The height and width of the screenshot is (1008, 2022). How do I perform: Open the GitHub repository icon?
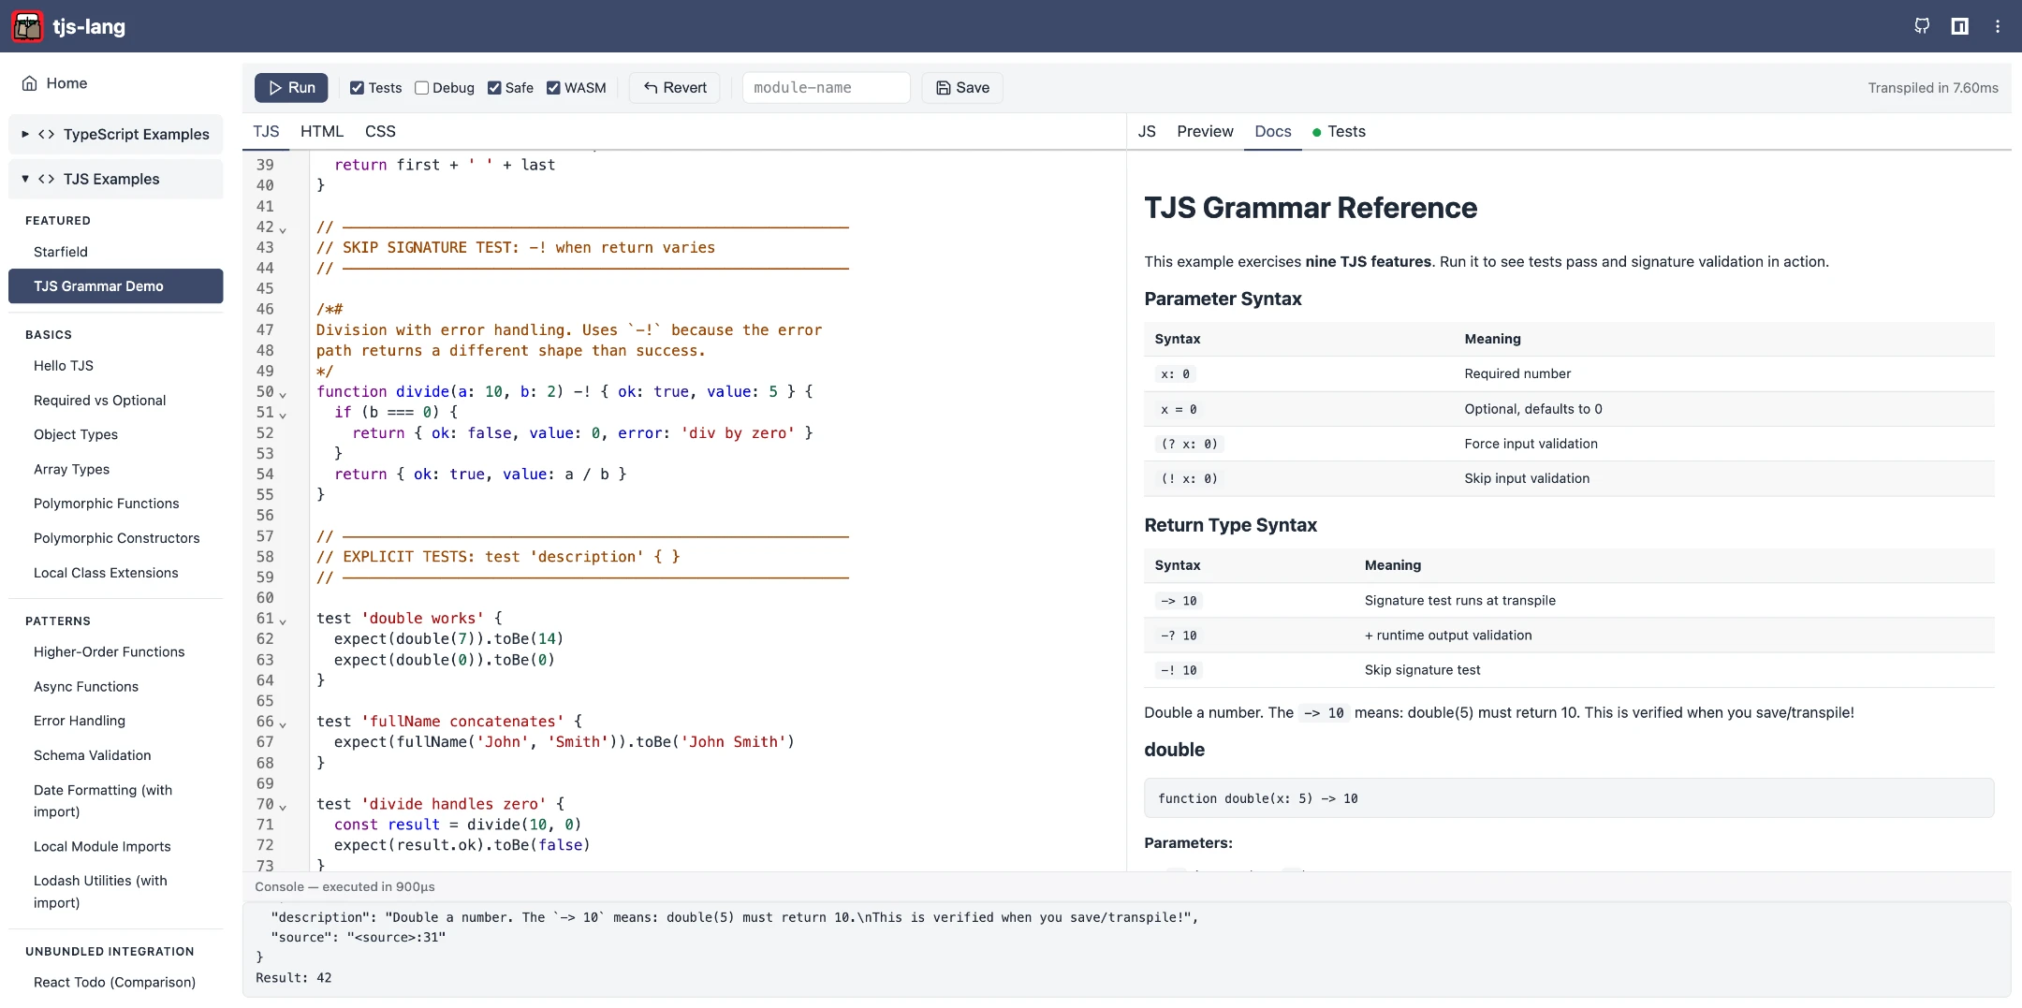1922,26
